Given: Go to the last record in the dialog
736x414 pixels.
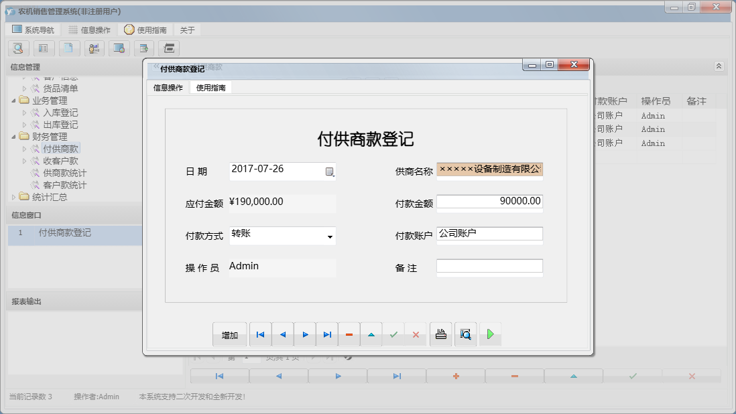Looking at the screenshot, I should (x=326, y=334).
